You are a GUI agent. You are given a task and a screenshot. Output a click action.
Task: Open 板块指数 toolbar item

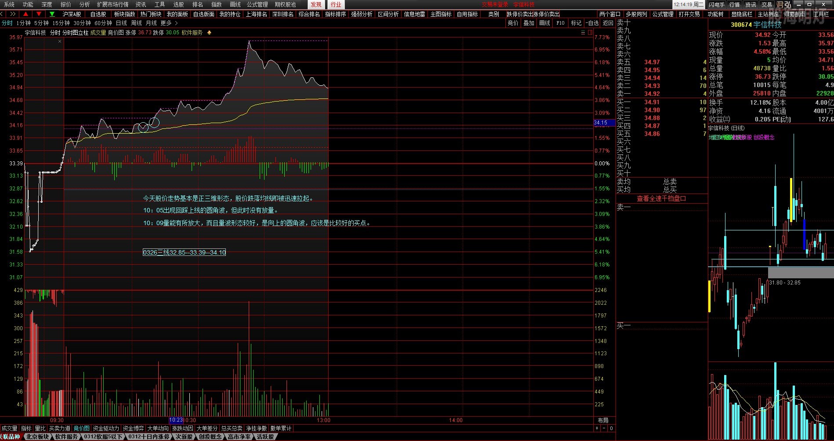[x=125, y=14]
